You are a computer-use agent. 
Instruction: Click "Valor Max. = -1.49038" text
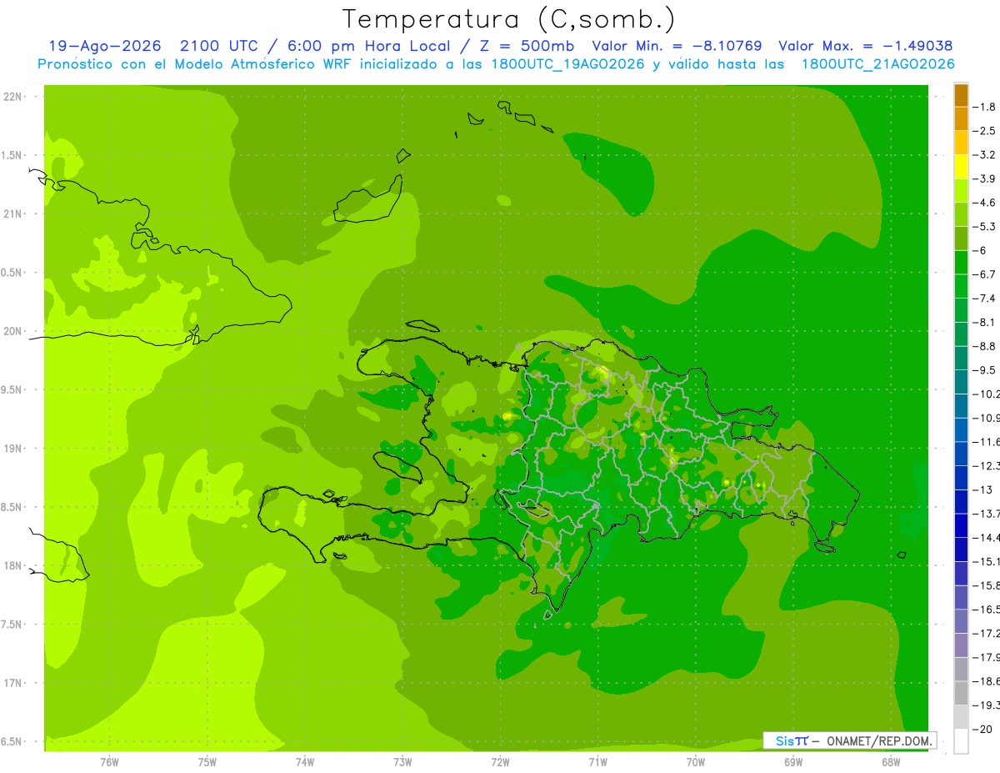pyautogui.click(x=866, y=46)
